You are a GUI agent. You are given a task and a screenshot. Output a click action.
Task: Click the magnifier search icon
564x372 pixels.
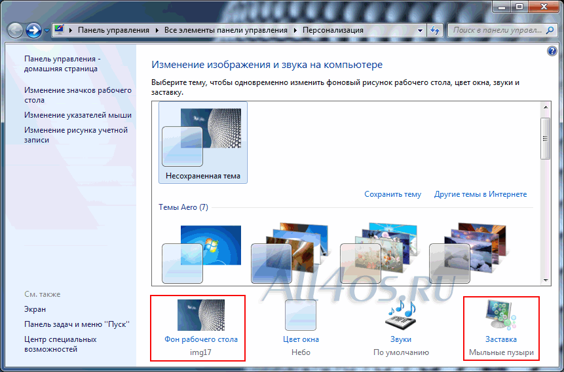point(550,31)
